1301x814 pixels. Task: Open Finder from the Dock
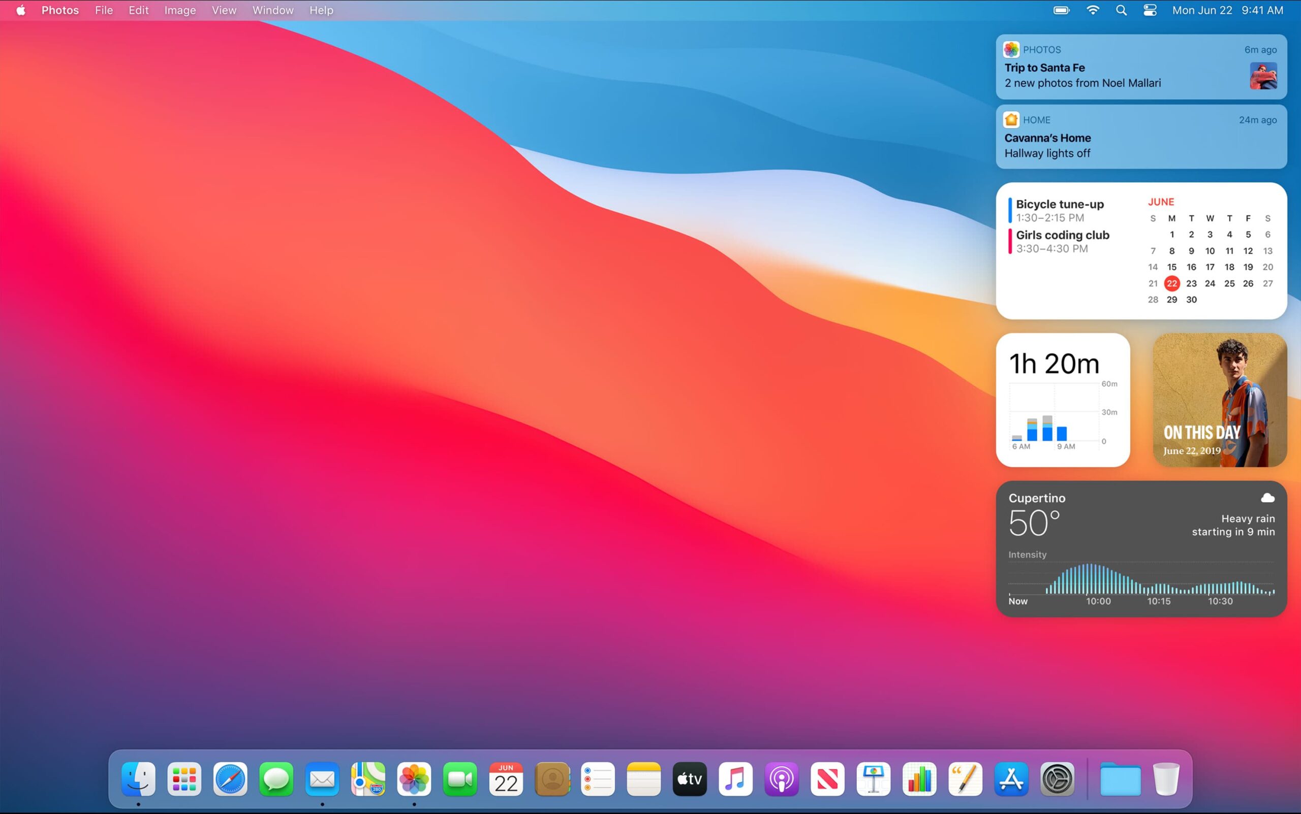pyautogui.click(x=138, y=779)
